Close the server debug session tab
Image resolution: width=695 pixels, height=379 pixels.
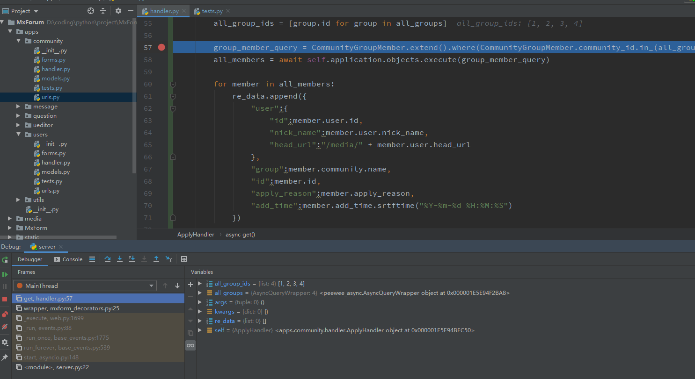pyautogui.click(x=61, y=247)
